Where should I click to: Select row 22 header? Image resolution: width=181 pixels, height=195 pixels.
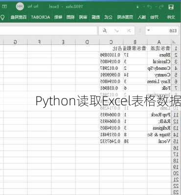pyautogui.click(x=176, y=186)
